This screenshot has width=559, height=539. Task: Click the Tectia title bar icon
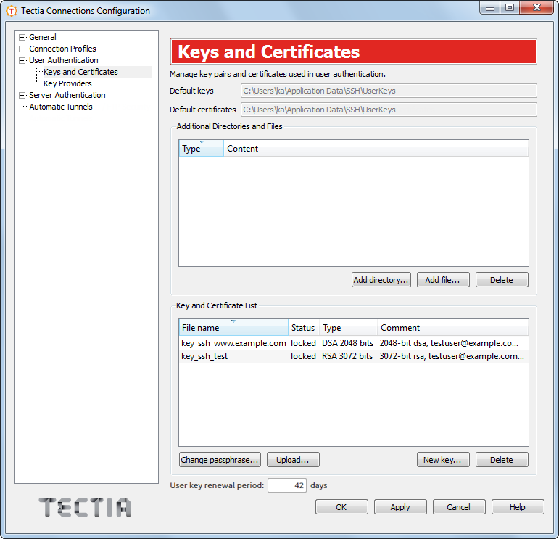tap(12, 11)
